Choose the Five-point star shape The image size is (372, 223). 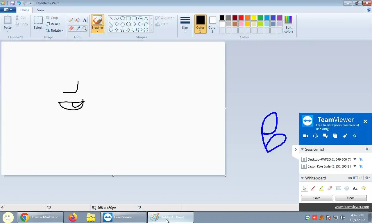122,30
